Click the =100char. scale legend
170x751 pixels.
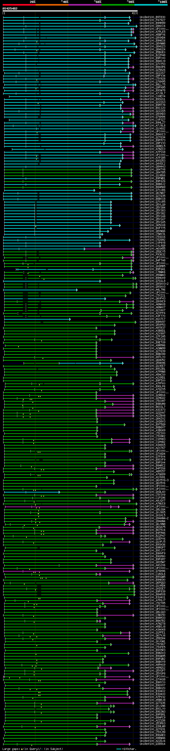[x=126, y=749]
